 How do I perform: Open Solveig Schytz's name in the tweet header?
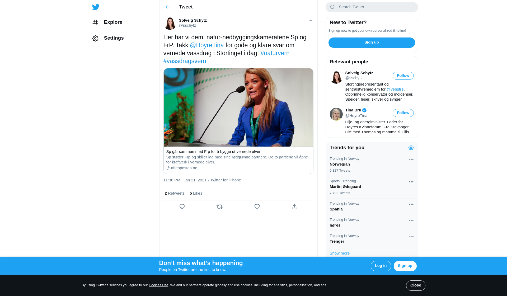pyautogui.click(x=193, y=20)
